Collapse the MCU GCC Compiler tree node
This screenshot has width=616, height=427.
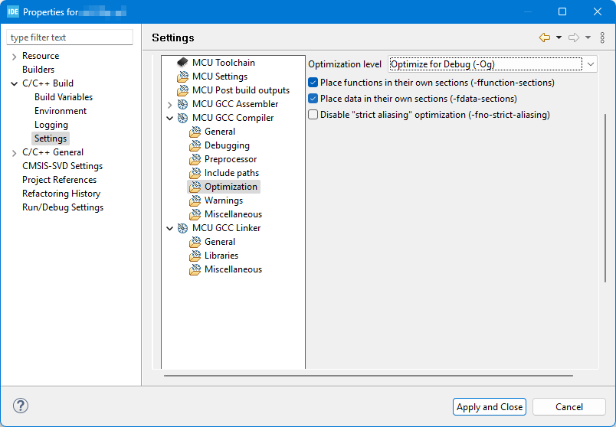170,119
